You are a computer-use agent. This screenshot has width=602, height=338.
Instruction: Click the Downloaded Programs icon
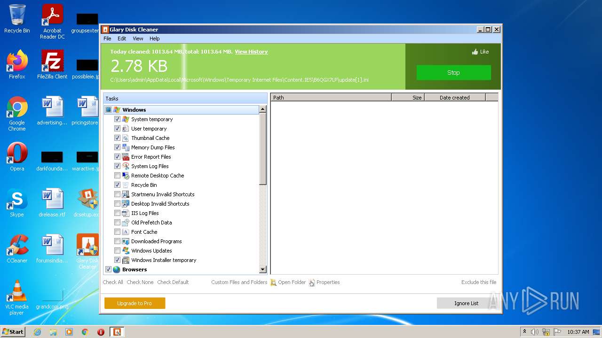coord(126,241)
